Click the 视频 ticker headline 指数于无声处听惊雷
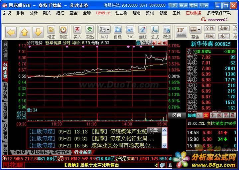Viewport: 239px width, 170px height. coord(91,165)
